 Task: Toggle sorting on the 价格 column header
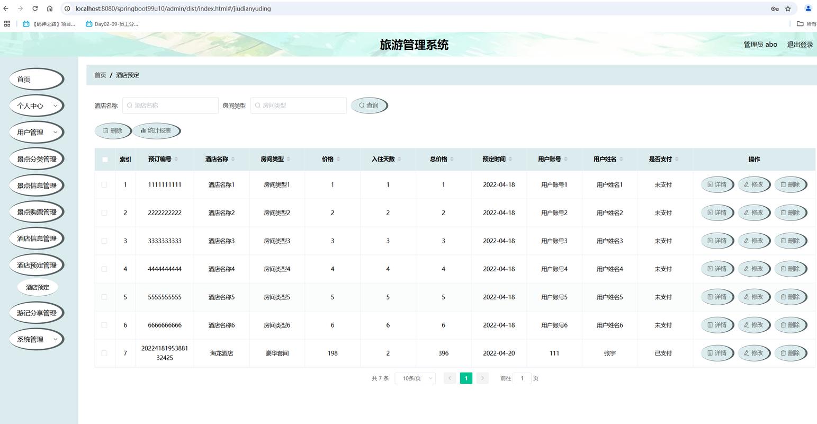(339, 159)
